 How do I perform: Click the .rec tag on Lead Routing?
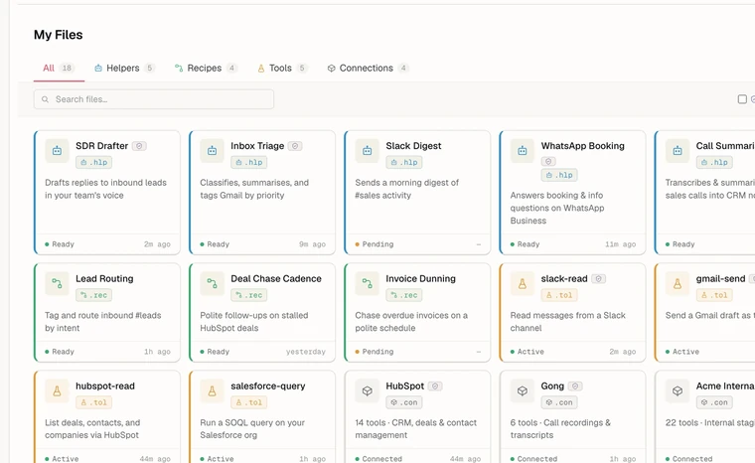[94, 295]
